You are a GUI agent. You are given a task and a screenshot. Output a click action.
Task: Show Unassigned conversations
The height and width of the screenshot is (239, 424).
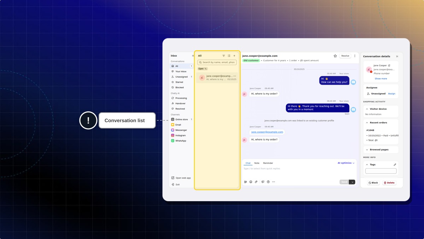click(x=182, y=77)
